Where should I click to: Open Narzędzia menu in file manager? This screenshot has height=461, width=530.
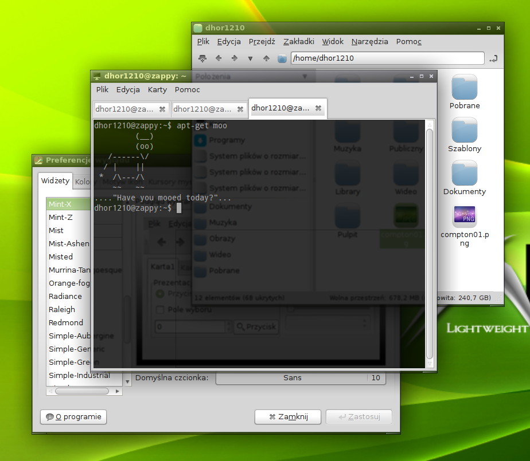(x=370, y=41)
